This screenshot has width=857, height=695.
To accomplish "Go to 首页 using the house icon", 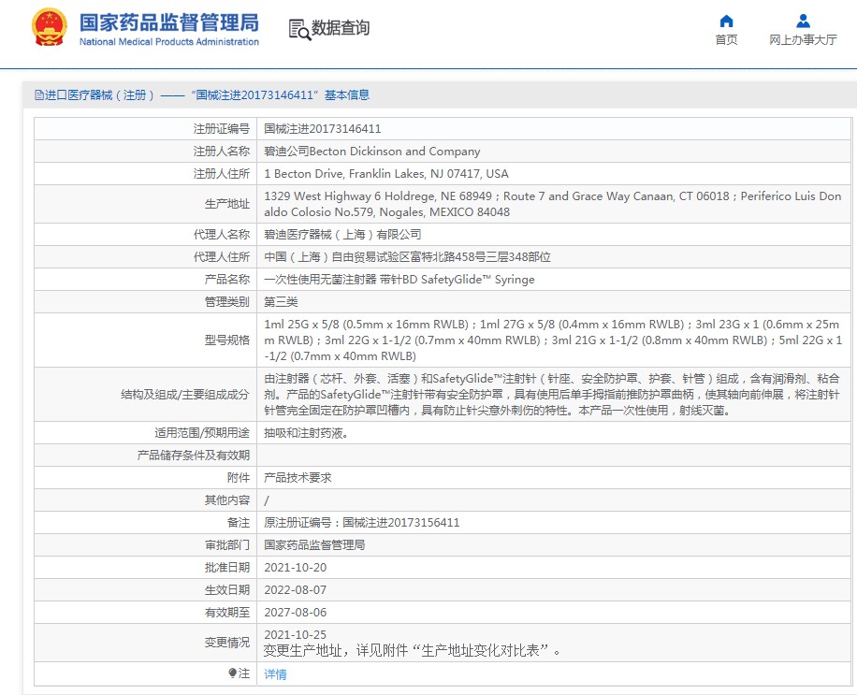I will pos(726,21).
